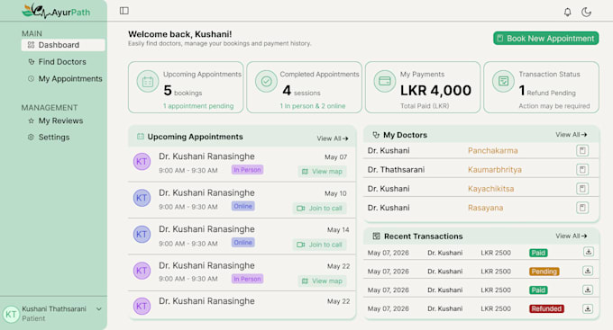Book icon for Kaumarbhritya doctor row
613x330 pixels.
coord(582,170)
